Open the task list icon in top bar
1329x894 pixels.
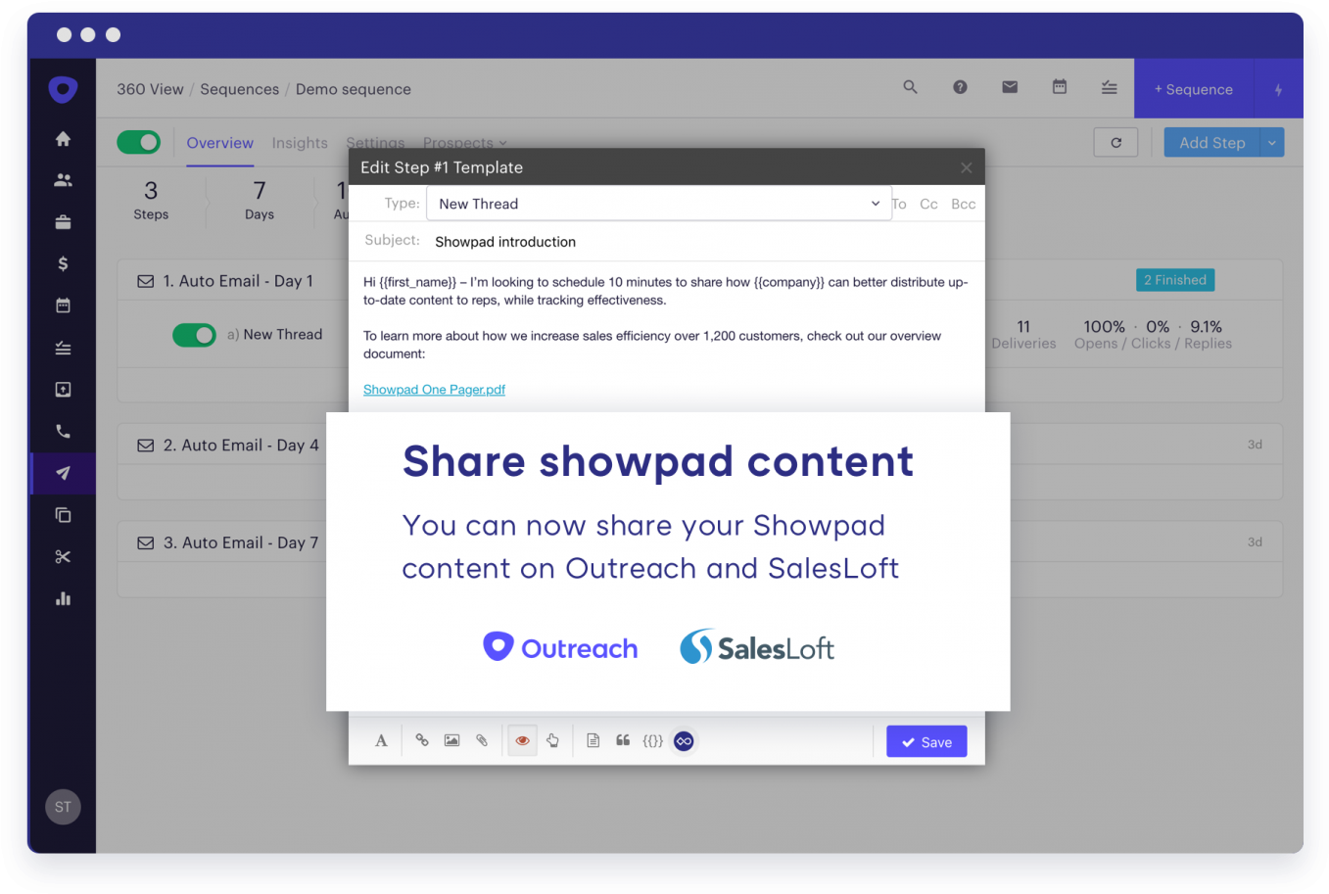[x=1109, y=87]
